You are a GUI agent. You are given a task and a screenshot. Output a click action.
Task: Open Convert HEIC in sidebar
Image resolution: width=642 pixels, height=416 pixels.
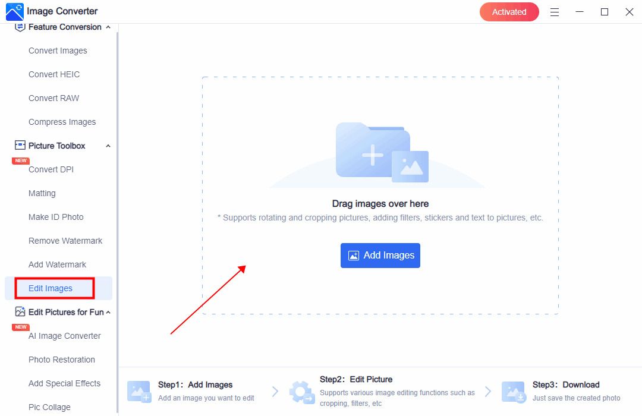(54, 74)
